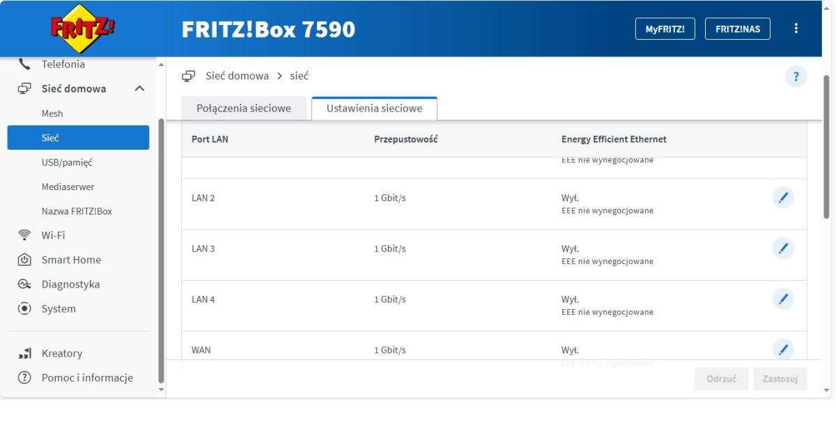
Task: Click the WAN row label
Action: pyautogui.click(x=201, y=350)
